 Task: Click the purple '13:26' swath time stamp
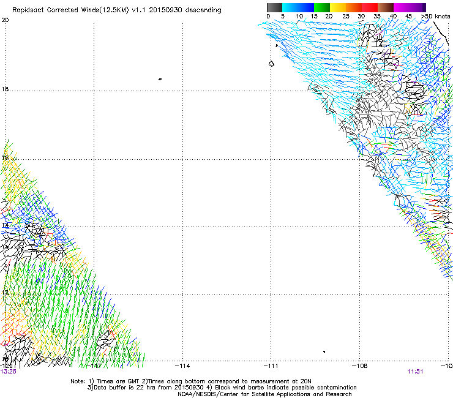[8, 372]
